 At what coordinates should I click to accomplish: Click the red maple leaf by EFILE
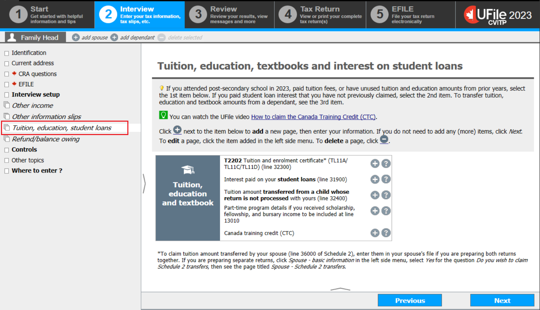(14, 84)
